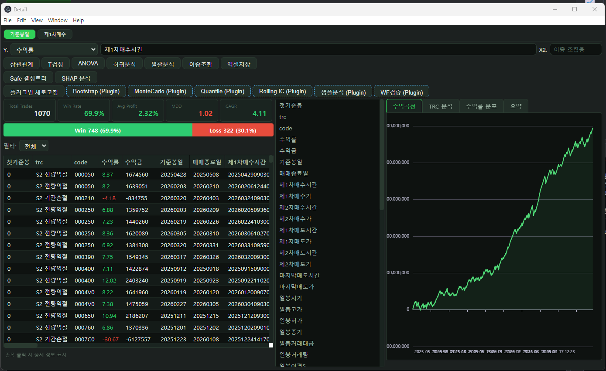
Task: Click the Rolling IC (Plugin) button
Action: (283, 92)
